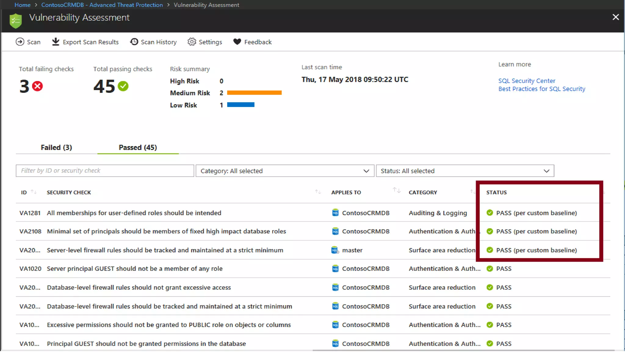
Task: Click the blue Low Risk bar
Action: tap(241, 105)
